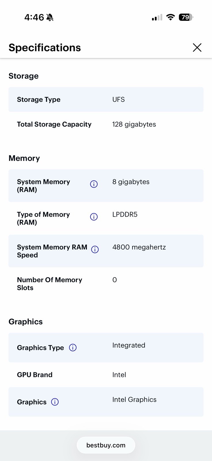This screenshot has width=212, height=461.
Task: Tap info icon beside the Graphics row
Action: [55, 402]
